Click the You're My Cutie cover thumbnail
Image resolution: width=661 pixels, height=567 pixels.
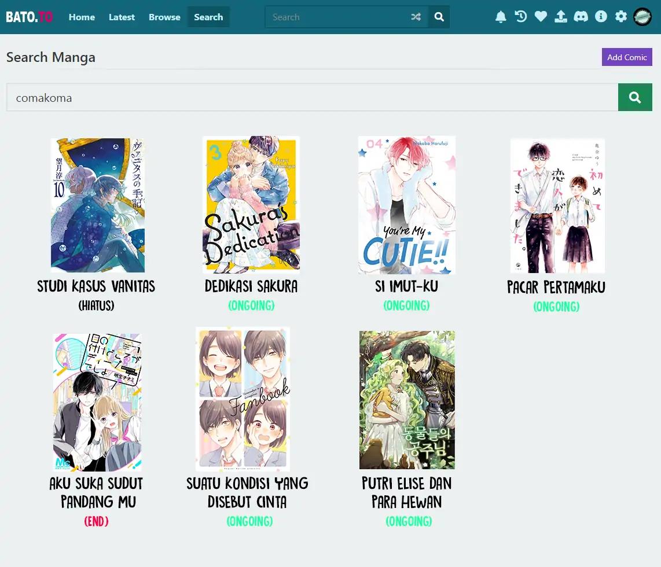point(406,205)
